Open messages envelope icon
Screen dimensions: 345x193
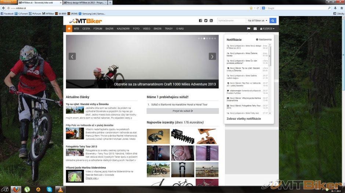(255, 29)
